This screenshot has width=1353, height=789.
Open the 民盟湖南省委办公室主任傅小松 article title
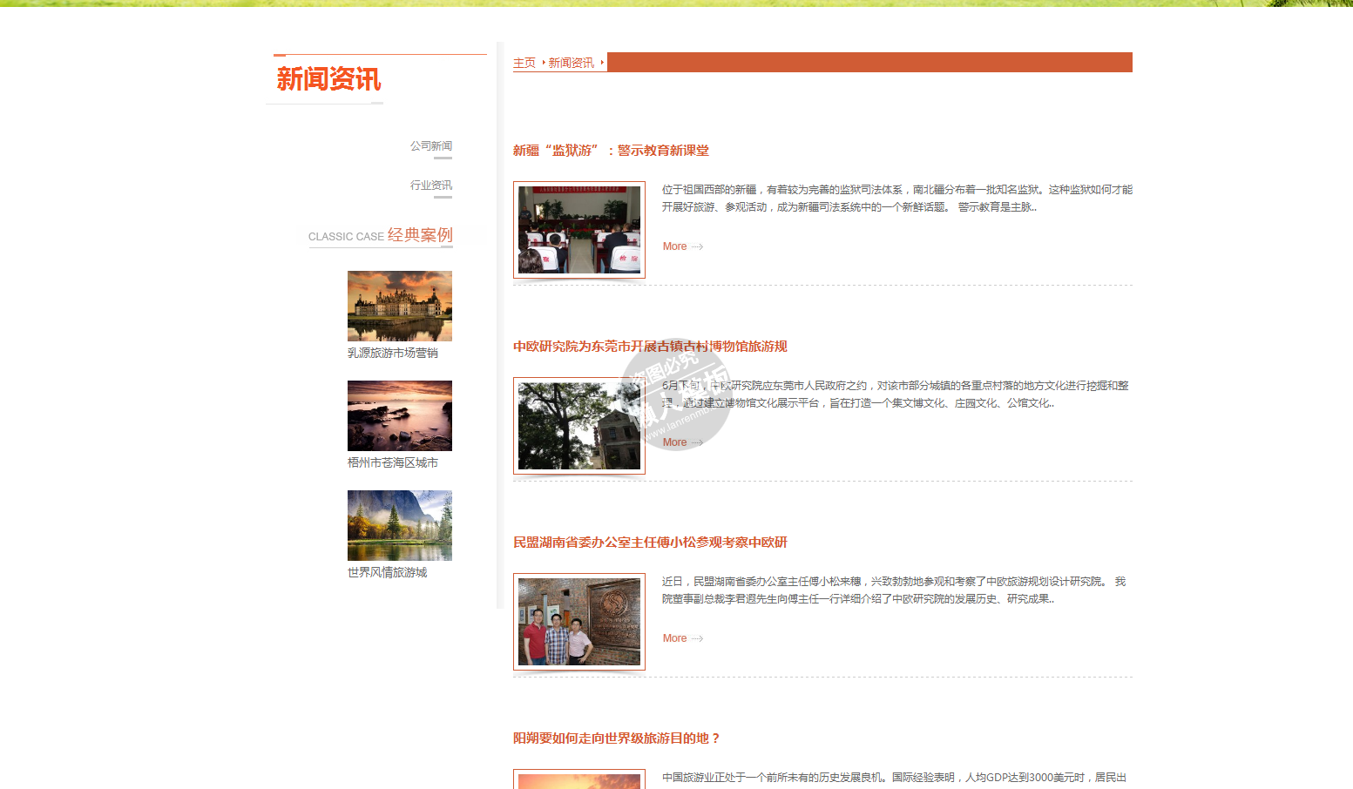pyautogui.click(x=649, y=543)
